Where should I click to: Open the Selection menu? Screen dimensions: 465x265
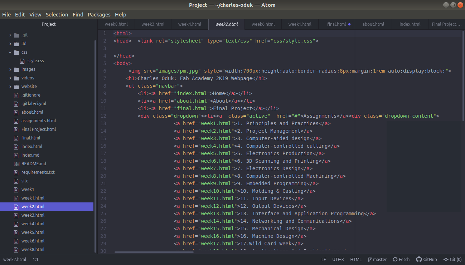coord(57,15)
